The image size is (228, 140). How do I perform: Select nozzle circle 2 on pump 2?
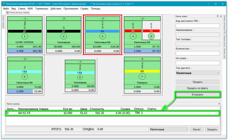coord(64,36)
